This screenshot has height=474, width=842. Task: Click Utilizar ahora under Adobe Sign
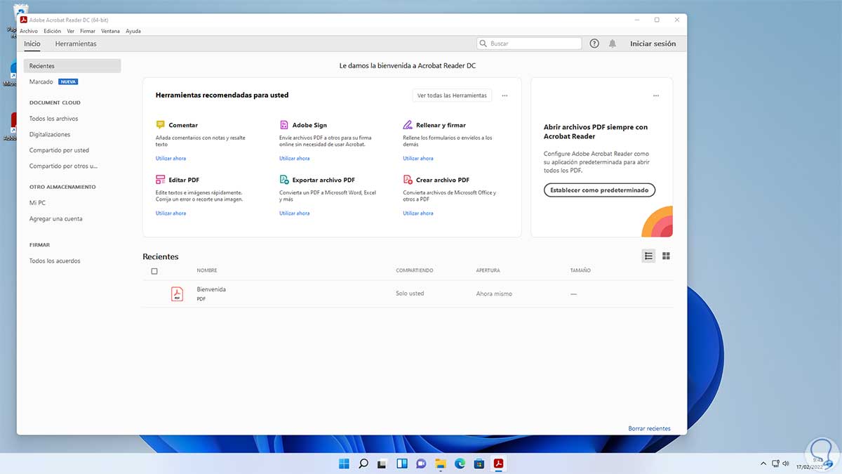295,159
